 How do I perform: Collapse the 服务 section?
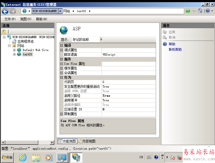click(62, 59)
